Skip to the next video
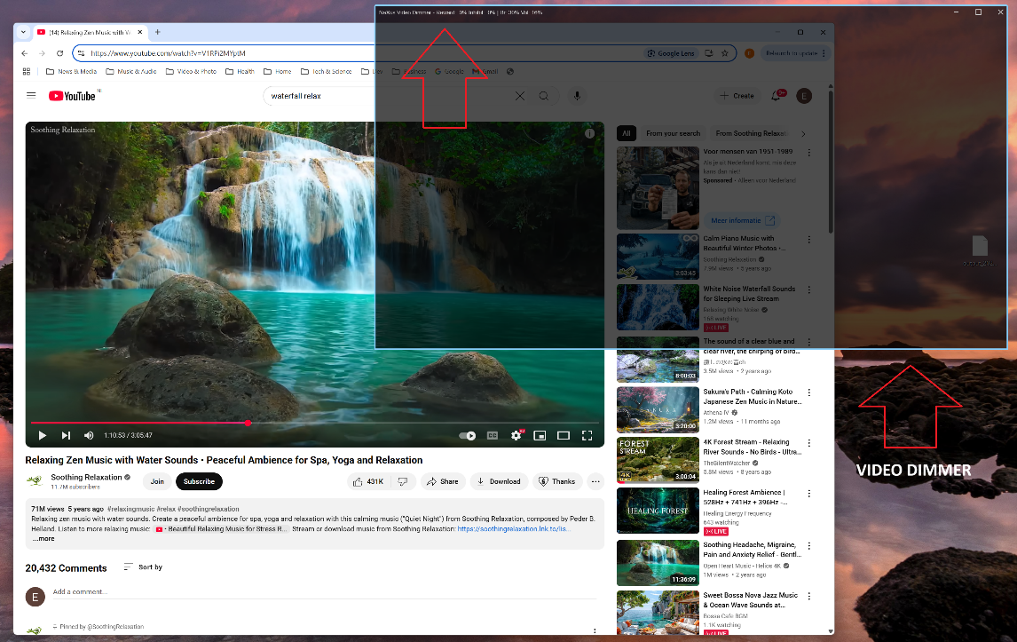This screenshot has height=642, width=1017. pyautogui.click(x=66, y=436)
